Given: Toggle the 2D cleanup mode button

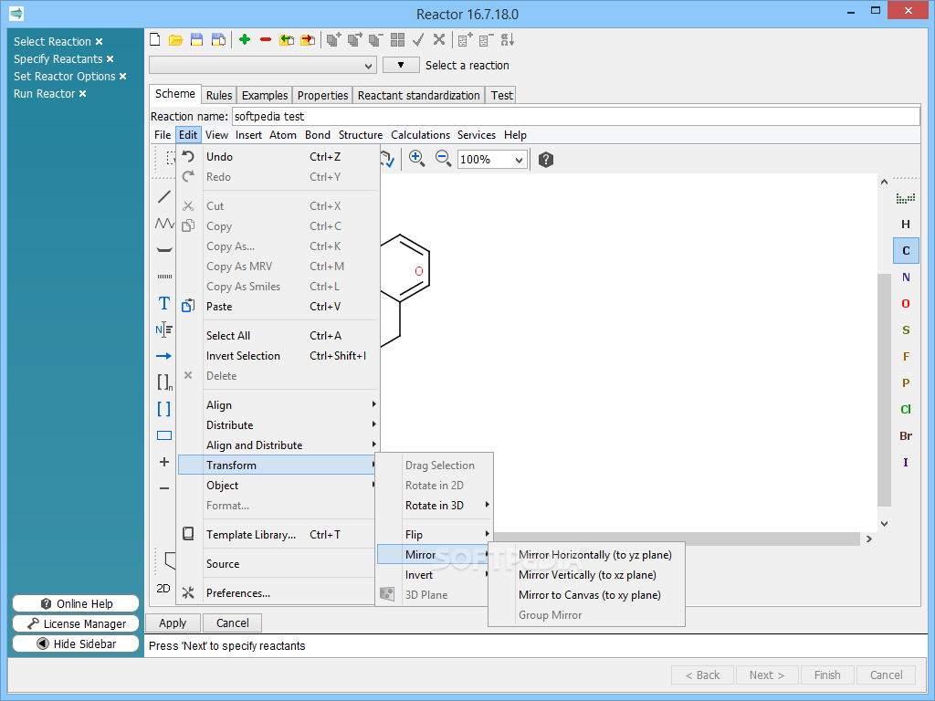Looking at the screenshot, I should (163, 589).
